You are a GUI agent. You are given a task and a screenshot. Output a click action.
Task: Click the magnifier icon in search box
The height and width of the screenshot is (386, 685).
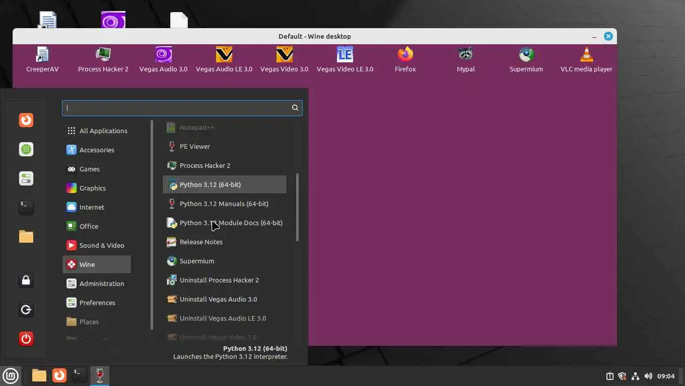295,108
